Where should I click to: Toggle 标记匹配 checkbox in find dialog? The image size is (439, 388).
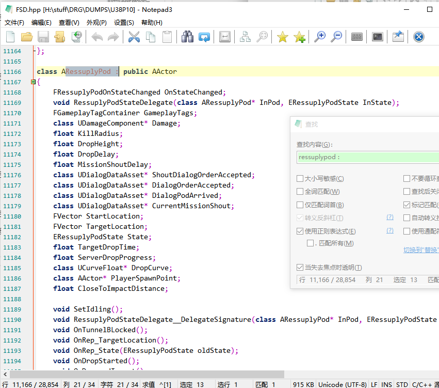click(407, 205)
